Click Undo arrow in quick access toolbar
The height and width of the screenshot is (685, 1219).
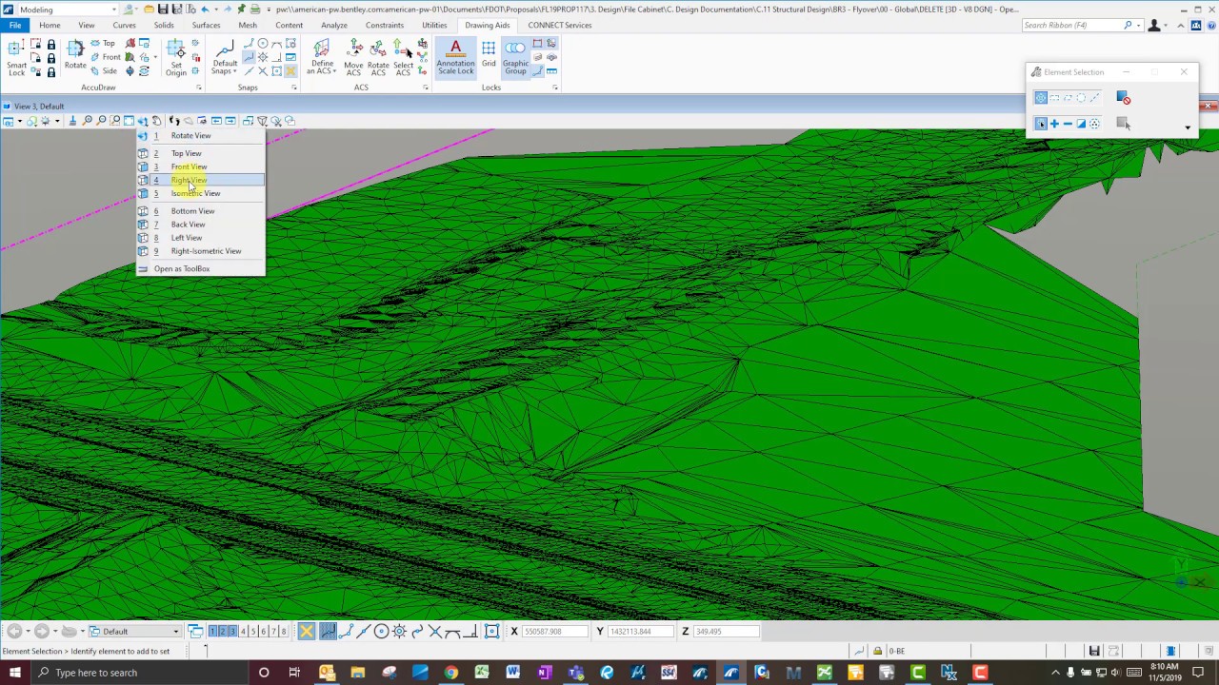click(x=204, y=10)
